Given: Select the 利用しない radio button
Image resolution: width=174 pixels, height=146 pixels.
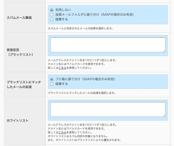Looking at the screenshot, I should click(x=52, y=10).
